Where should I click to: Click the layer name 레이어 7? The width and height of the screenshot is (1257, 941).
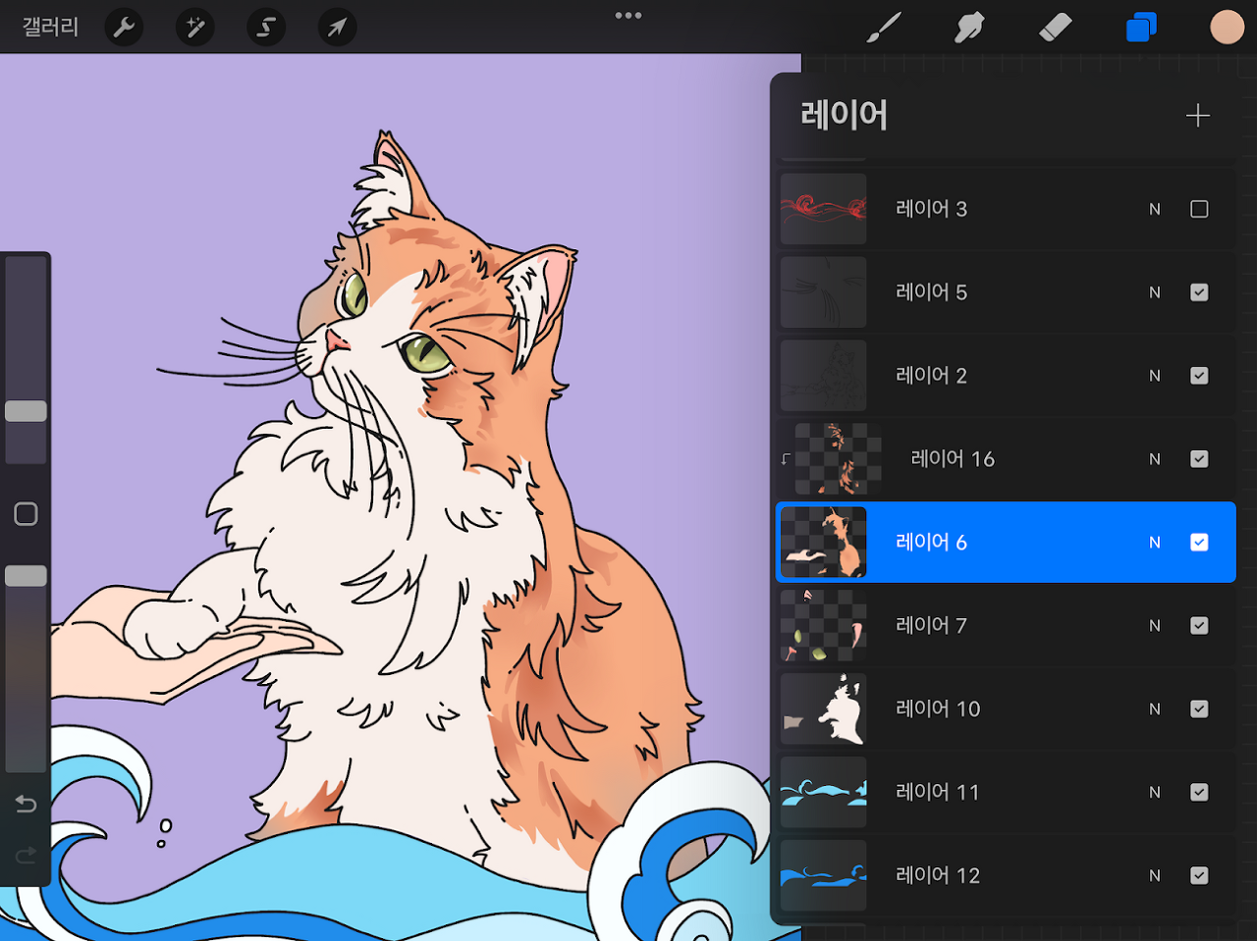(x=931, y=626)
